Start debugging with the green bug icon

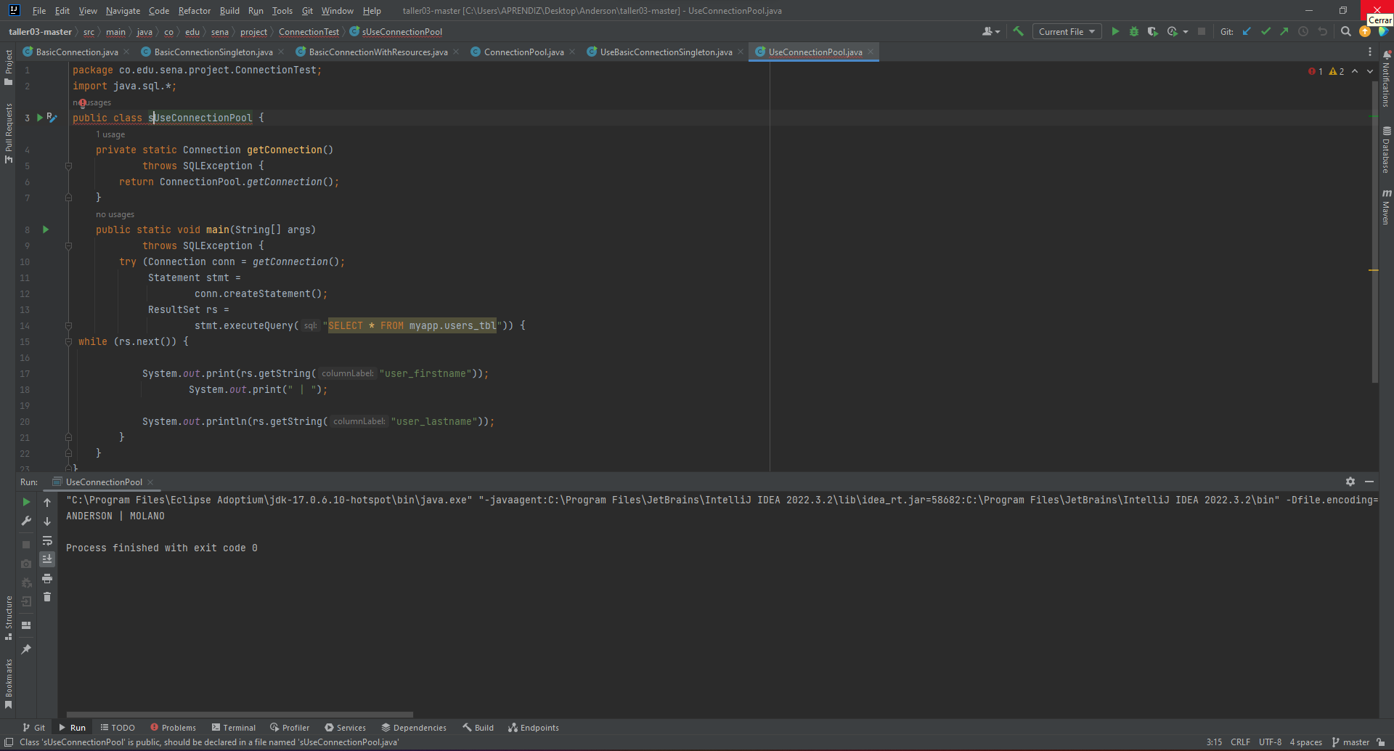coord(1134,31)
